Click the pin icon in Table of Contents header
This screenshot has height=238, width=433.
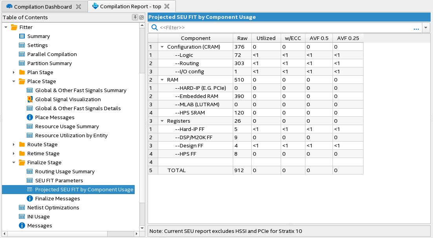[135, 17]
